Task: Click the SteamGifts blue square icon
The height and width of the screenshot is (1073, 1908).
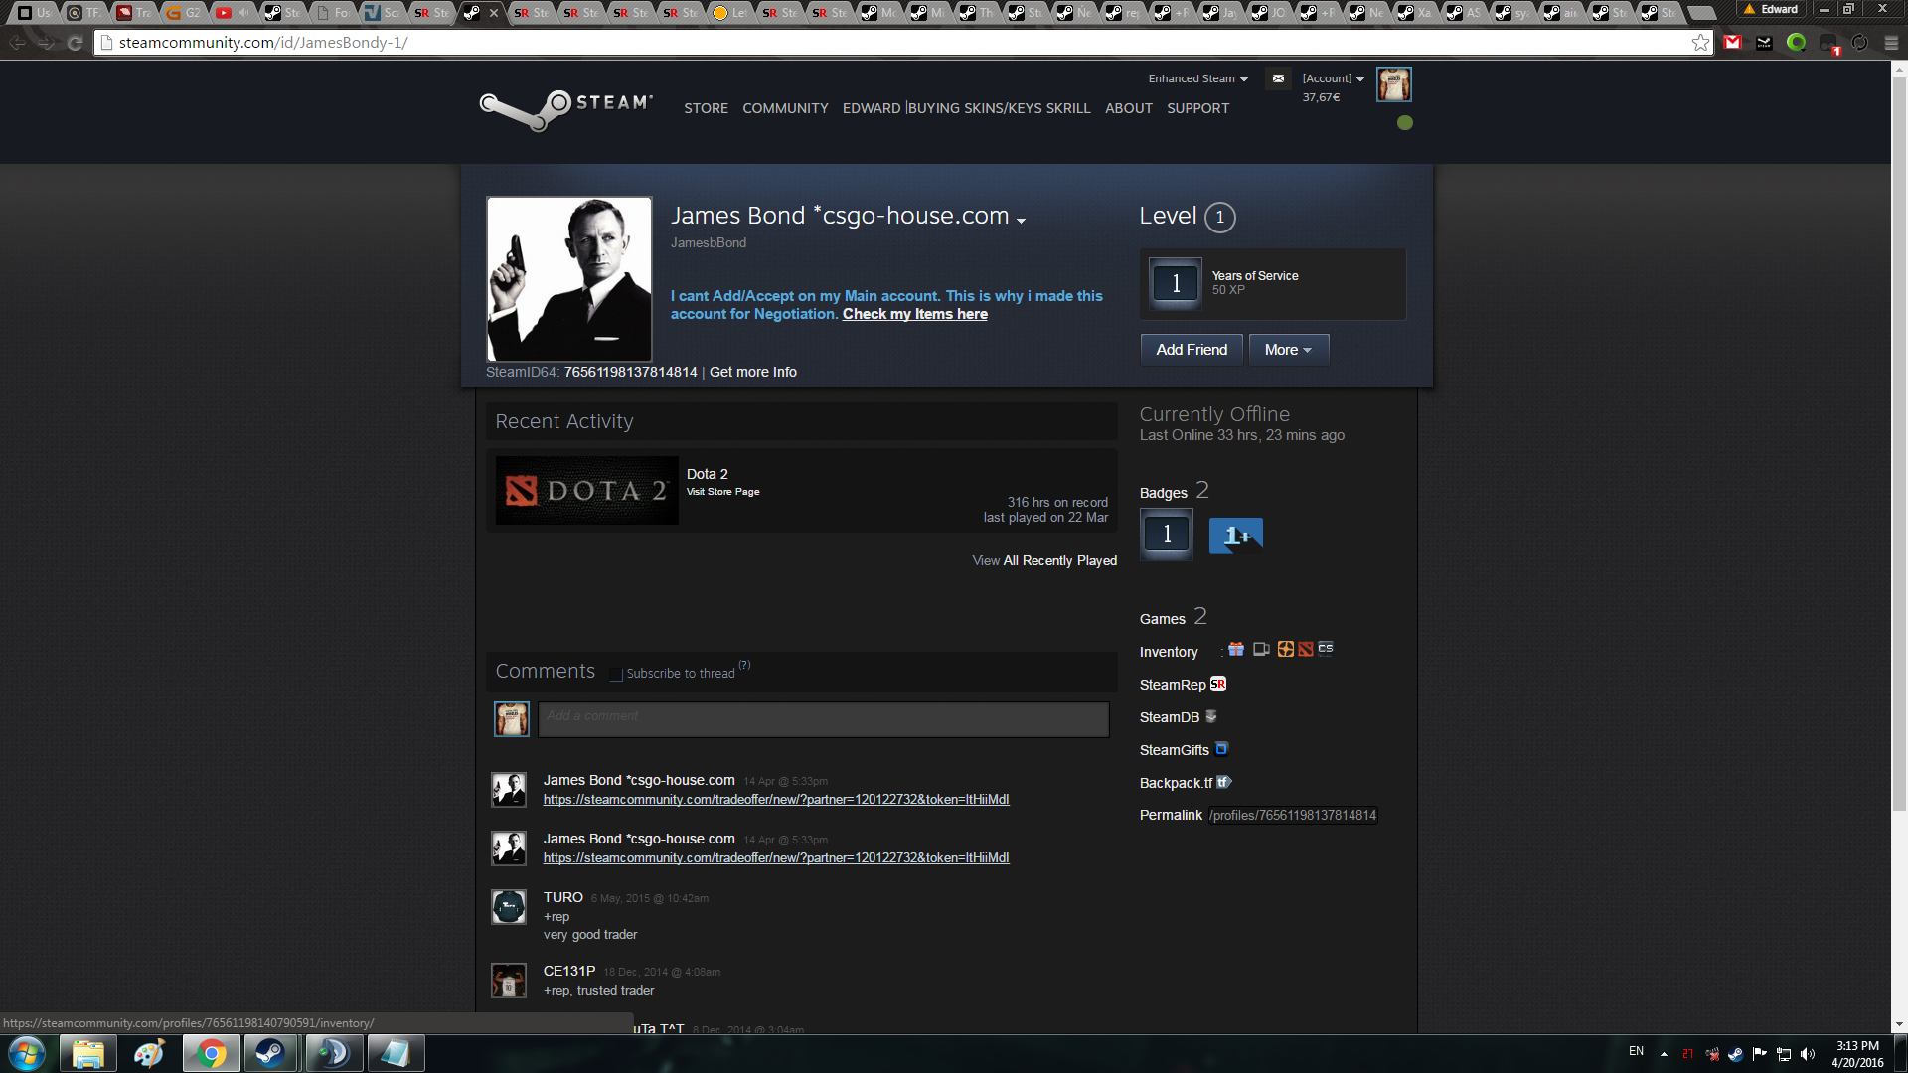Action: pos(1222,749)
